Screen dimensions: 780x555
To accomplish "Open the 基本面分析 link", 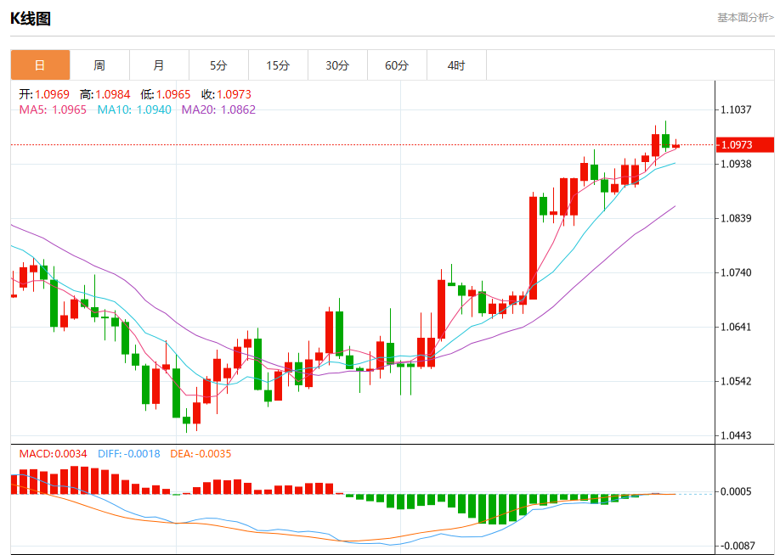I will (745, 18).
